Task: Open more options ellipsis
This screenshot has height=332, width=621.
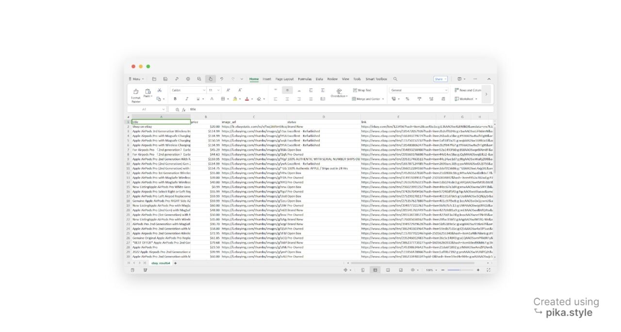Action: point(475,79)
